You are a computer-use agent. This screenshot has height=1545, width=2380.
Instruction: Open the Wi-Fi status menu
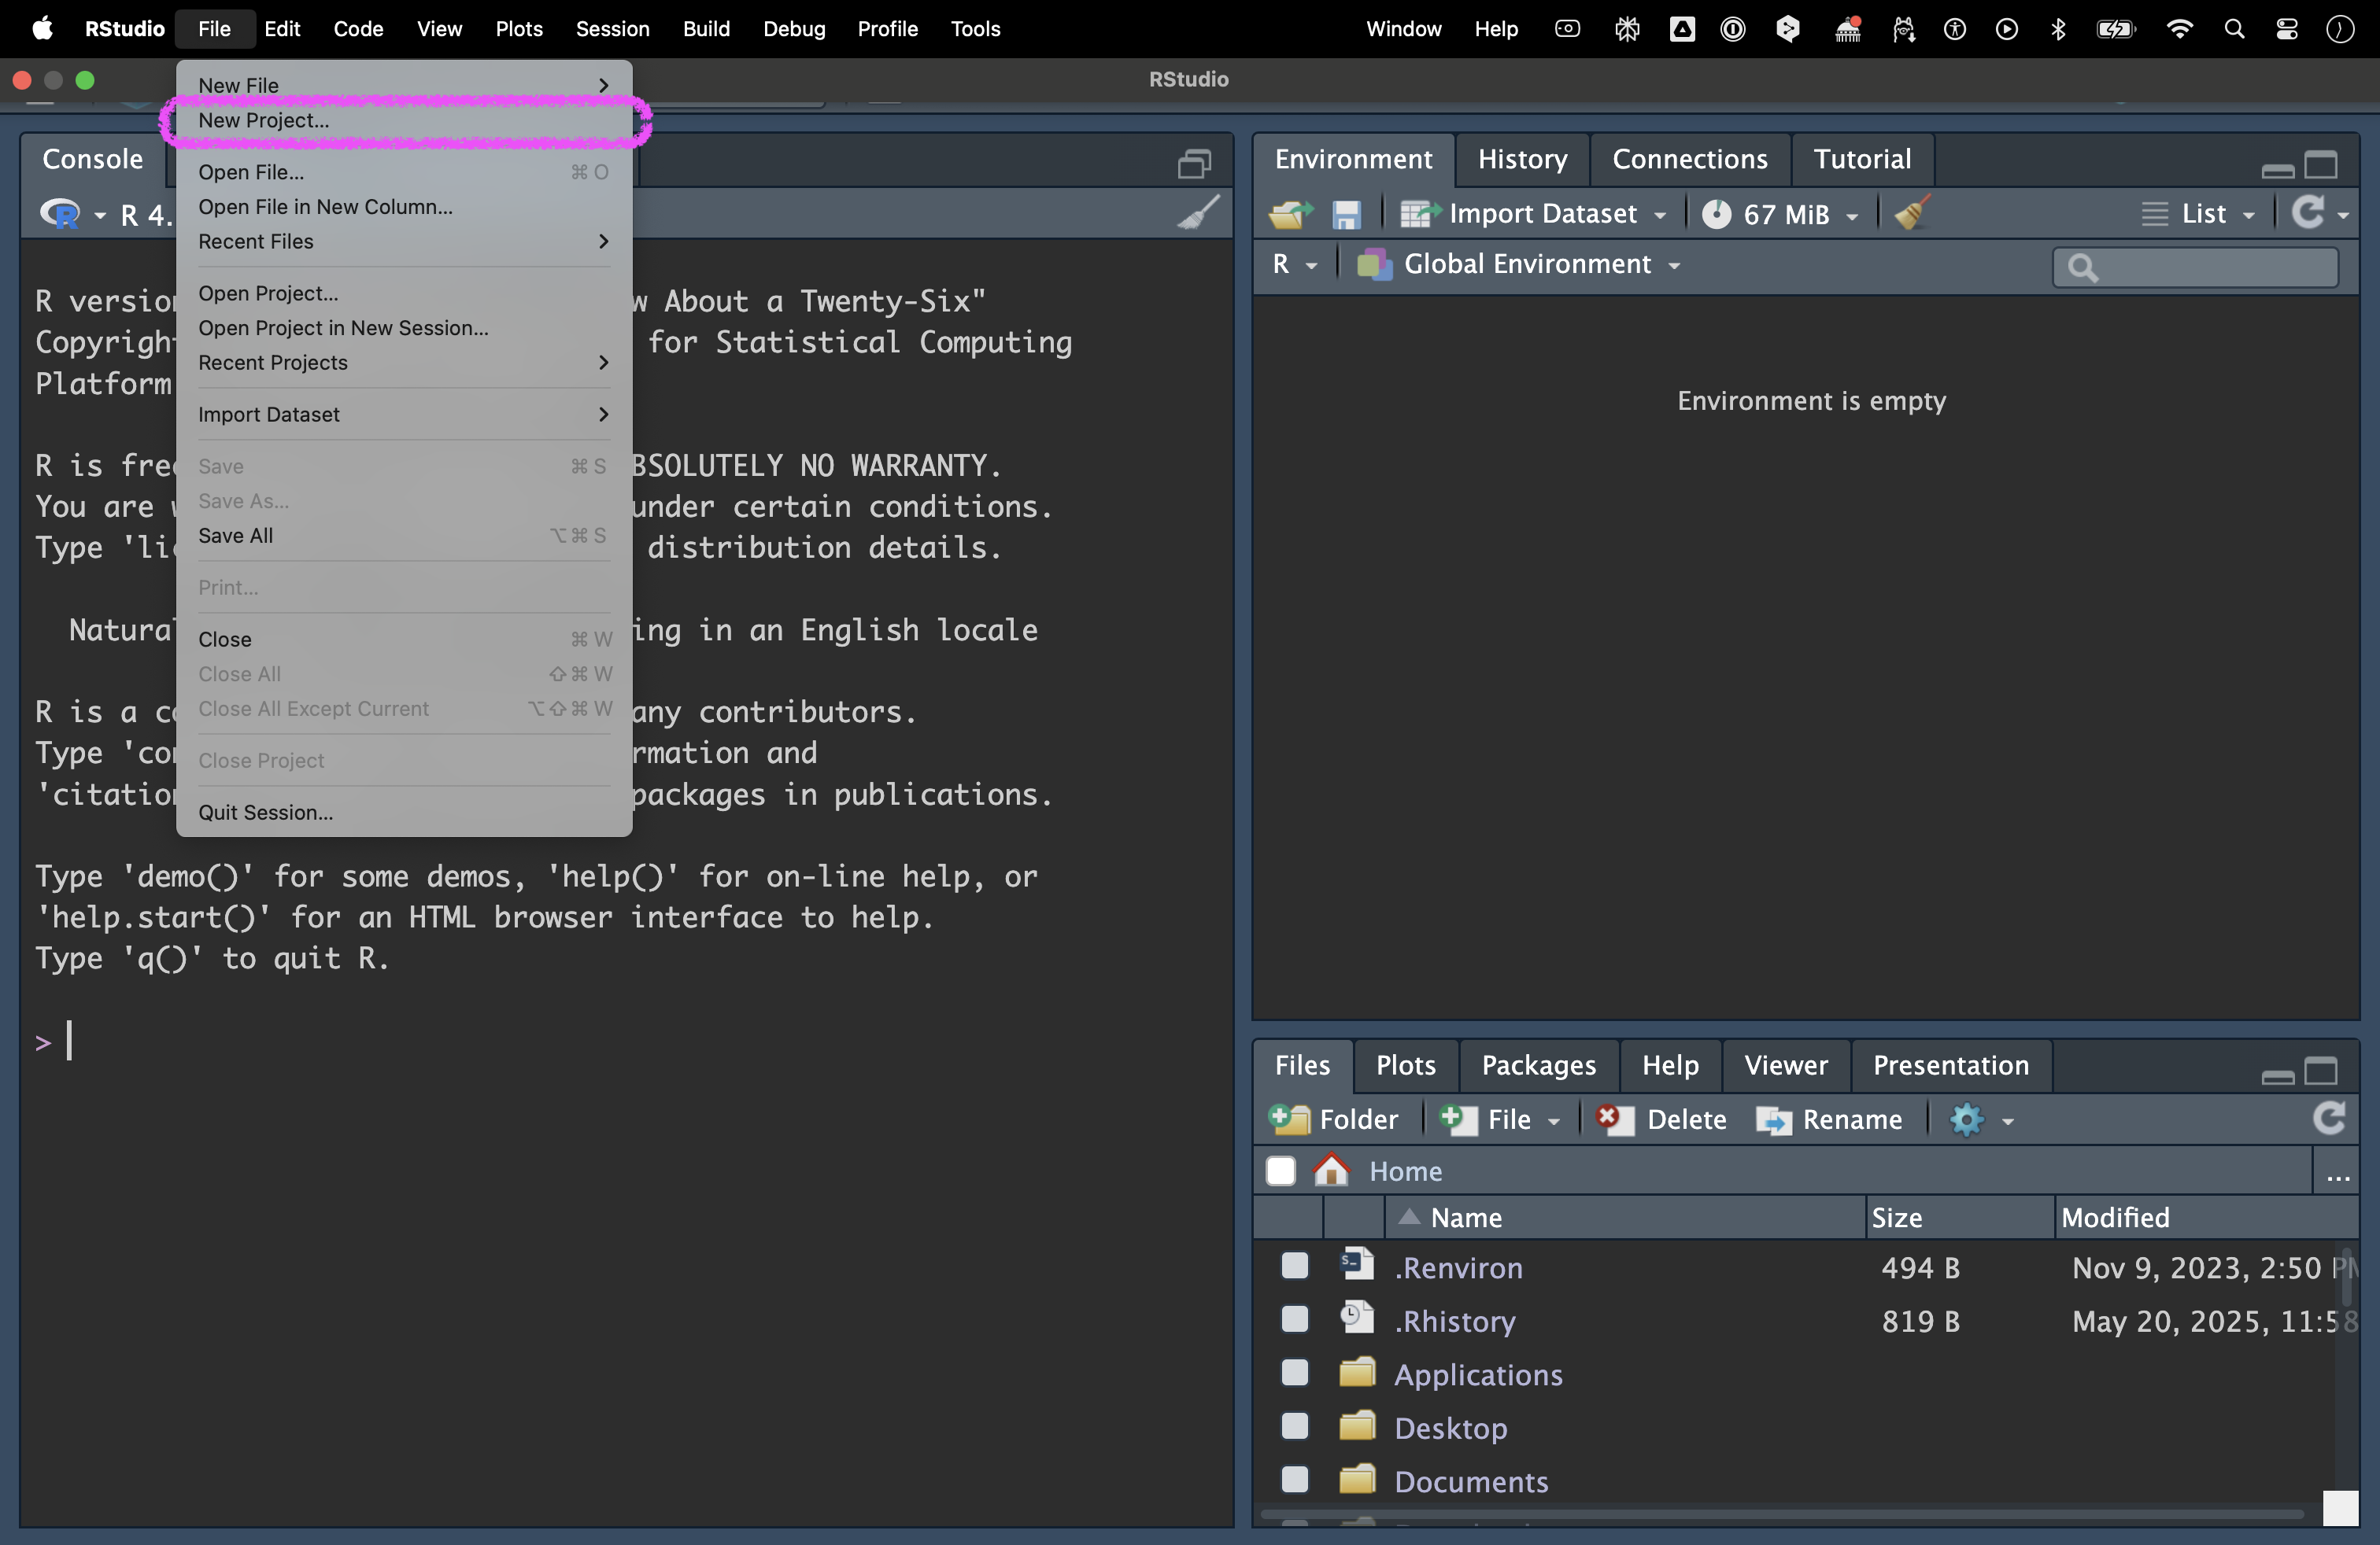coord(2179,29)
